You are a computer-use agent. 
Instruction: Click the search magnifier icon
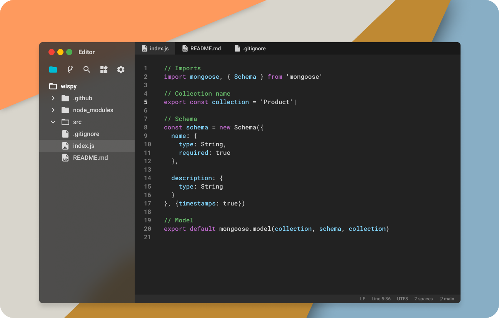(x=87, y=70)
